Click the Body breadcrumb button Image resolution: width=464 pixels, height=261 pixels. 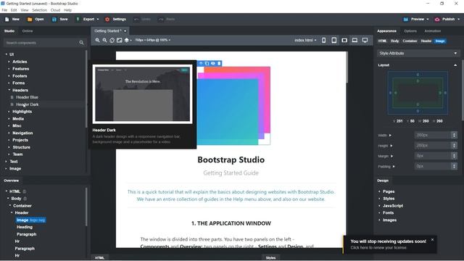coord(394,41)
